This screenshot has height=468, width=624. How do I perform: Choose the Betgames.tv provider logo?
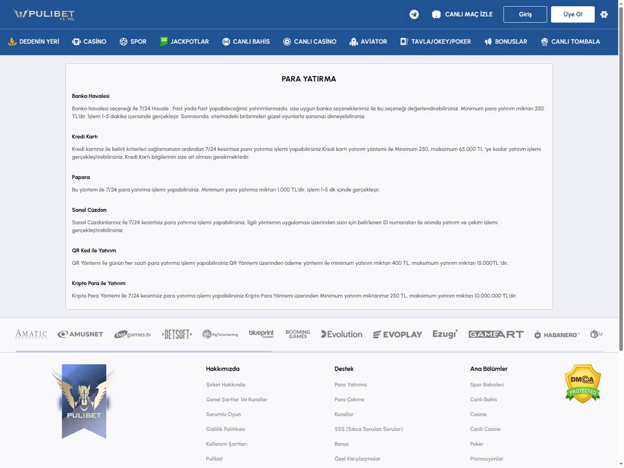tap(132, 334)
